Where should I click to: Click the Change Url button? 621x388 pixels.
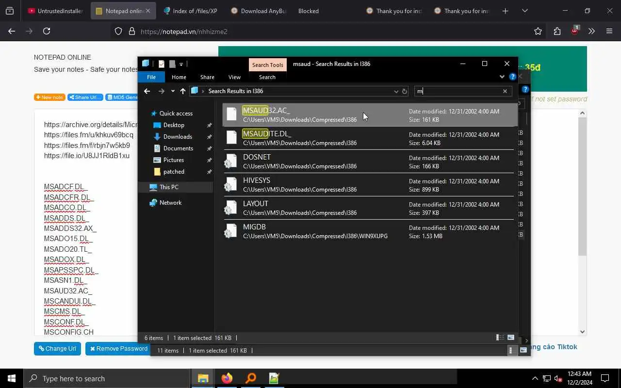coord(57,349)
